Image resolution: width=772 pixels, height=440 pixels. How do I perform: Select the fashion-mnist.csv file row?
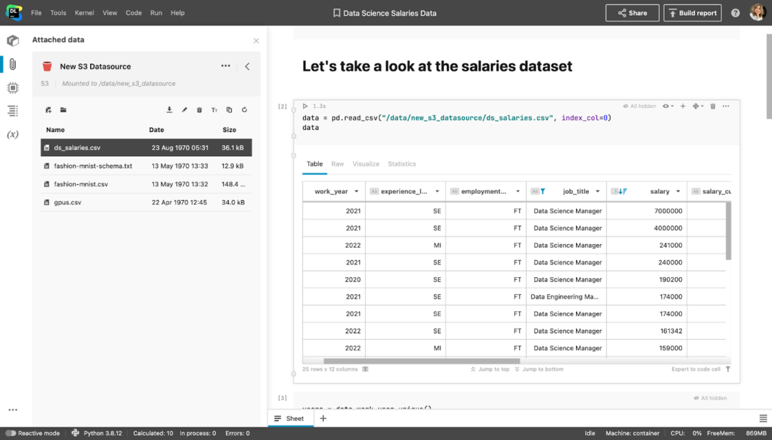pyautogui.click(x=147, y=184)
